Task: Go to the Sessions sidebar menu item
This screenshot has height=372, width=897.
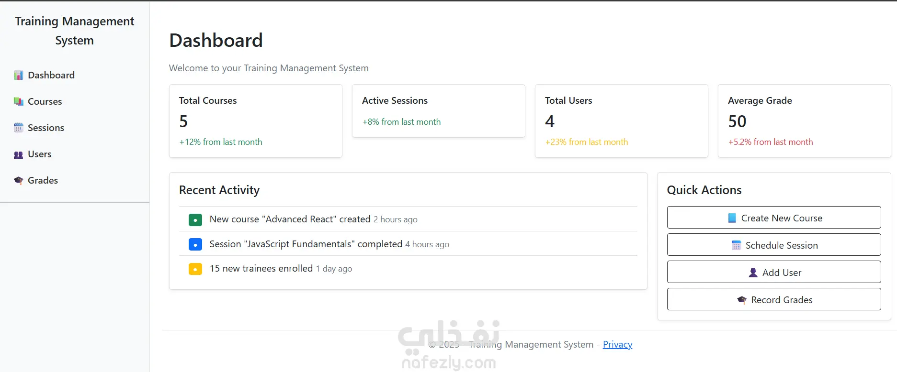Action: point(45,128)
